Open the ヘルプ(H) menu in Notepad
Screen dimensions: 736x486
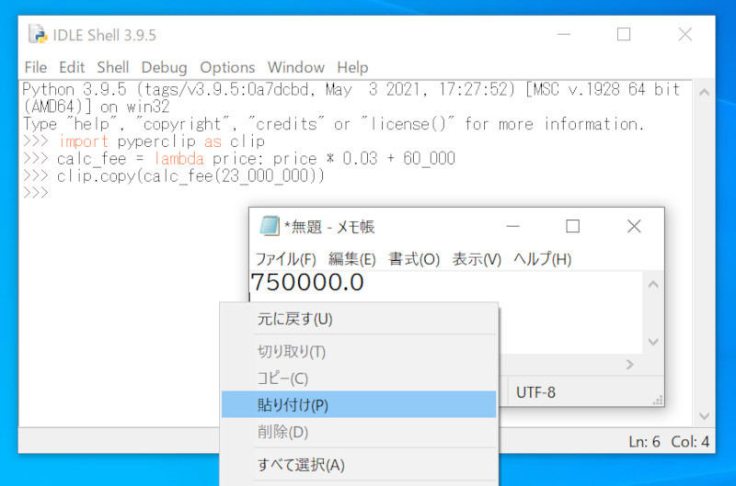pyautogui.click(x=542, y=259)
